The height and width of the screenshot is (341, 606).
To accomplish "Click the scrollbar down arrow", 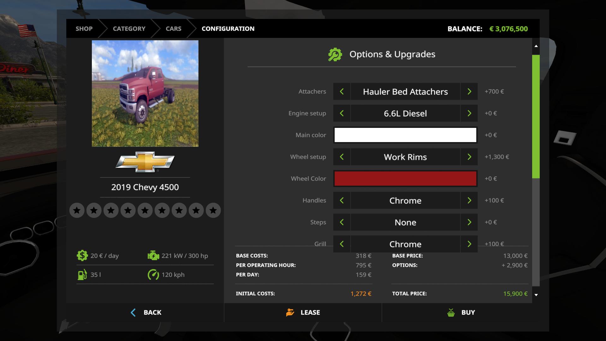I will point(536,295).
